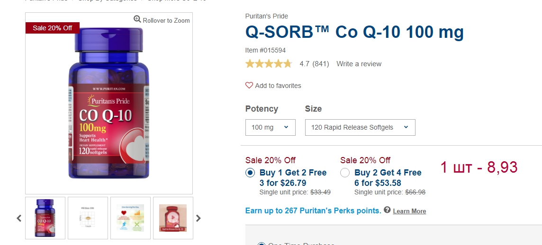The image size is (542, 245).
Task: Click the Perks points question mark info icon
Action: (x=387, y=210)
